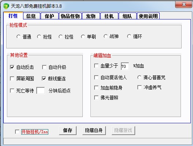Tick the 佛光普照 checkbox
193x146 pixels.
[96, 98]
